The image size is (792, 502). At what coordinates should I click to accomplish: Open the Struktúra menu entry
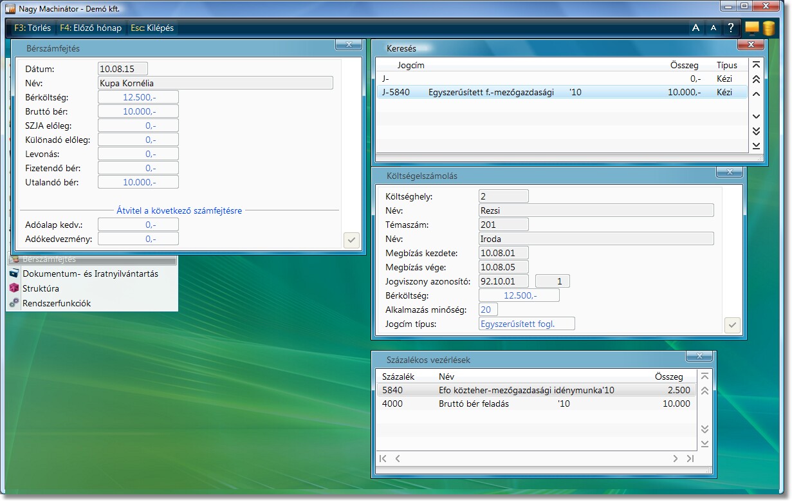(x=41, y=288)
